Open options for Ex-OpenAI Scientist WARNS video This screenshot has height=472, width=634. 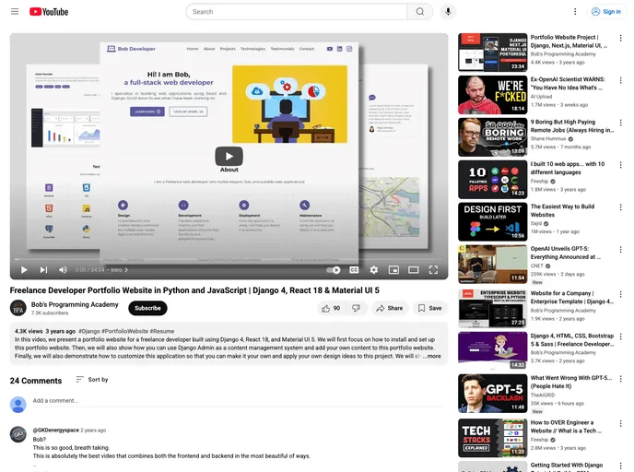coord(621,80)
